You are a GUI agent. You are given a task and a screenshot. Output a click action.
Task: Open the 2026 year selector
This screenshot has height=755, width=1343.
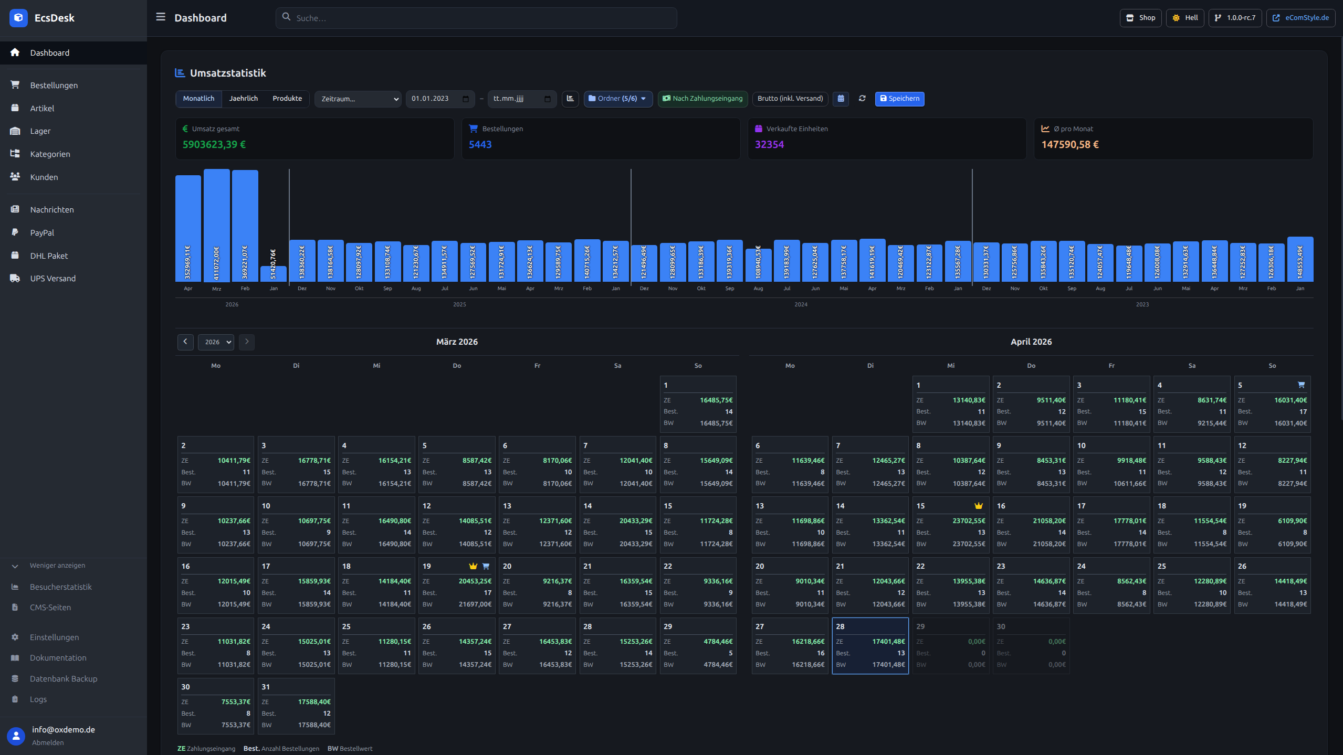(x=216, y=342)
